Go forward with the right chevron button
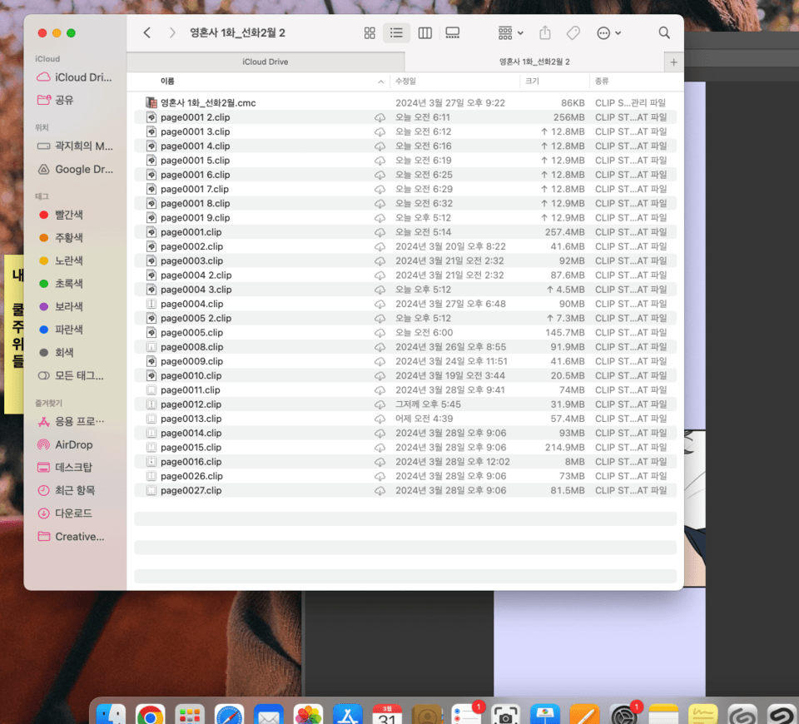 [172, 33]
